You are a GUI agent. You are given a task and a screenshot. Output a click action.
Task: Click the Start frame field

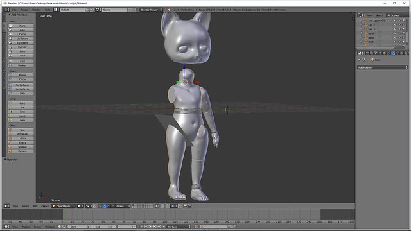[x=80, y=227]
